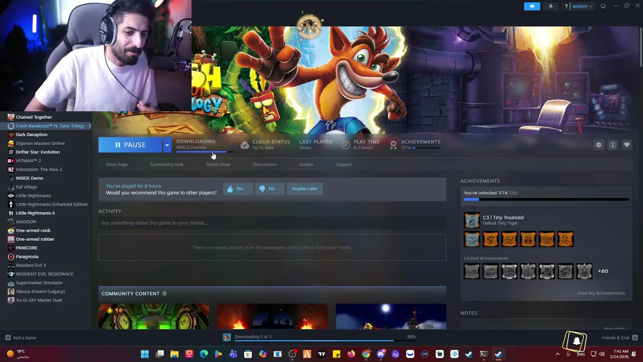Open Firefox from the taskbar
Viewport: 643px width, 362px height.
[x=351, y=354]
